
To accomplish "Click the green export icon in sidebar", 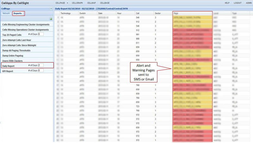I will [51, 19].
